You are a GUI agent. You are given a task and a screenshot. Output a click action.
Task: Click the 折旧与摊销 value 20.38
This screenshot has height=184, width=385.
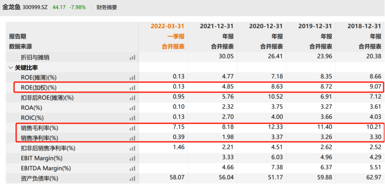[374, 57]
